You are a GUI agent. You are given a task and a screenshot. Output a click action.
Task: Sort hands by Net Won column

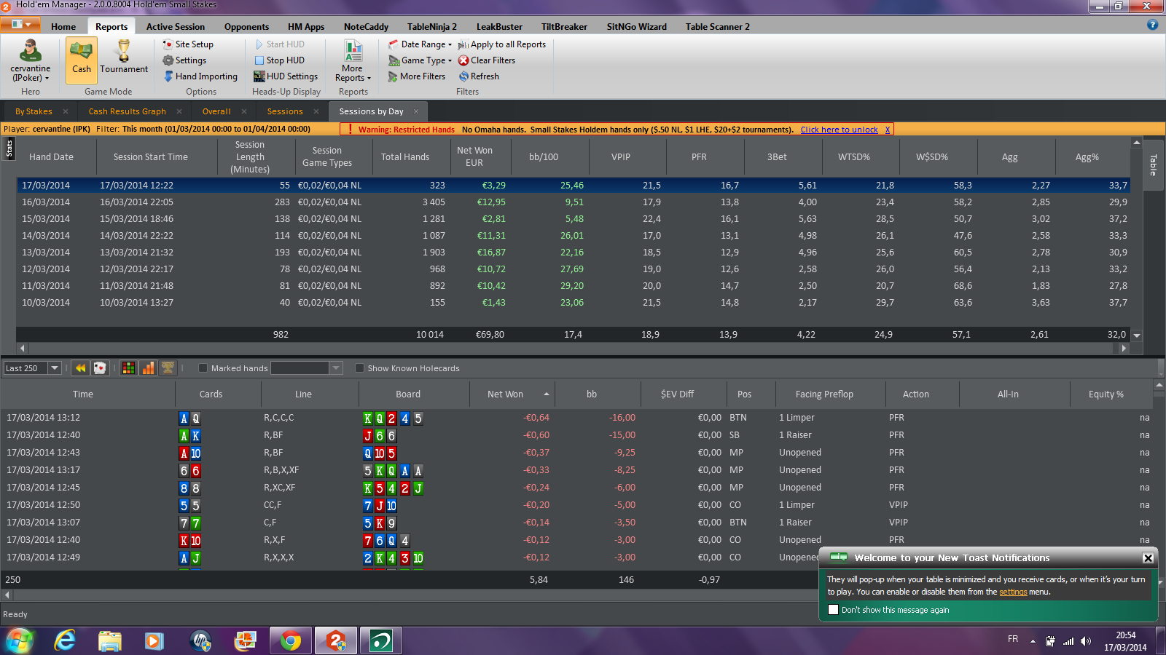(x=512, y=394)
